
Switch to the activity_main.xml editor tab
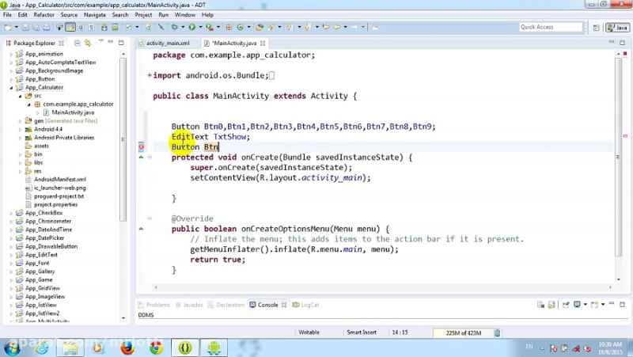[x=167, y=44]
